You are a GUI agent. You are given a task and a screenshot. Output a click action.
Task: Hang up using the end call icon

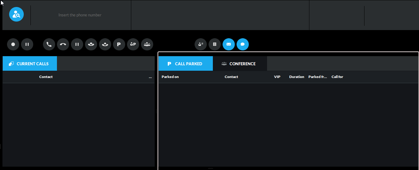pos(63,44)
